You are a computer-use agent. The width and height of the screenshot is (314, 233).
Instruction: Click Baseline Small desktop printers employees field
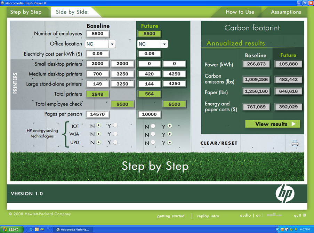tap(122, 64)
